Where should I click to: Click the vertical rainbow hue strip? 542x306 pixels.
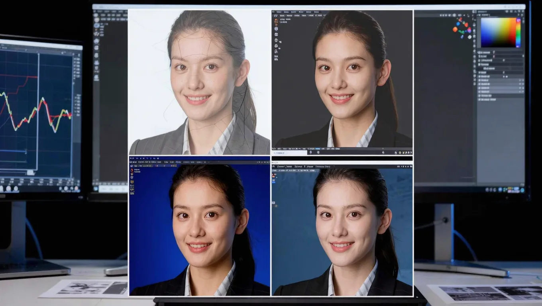pos(518,33)
